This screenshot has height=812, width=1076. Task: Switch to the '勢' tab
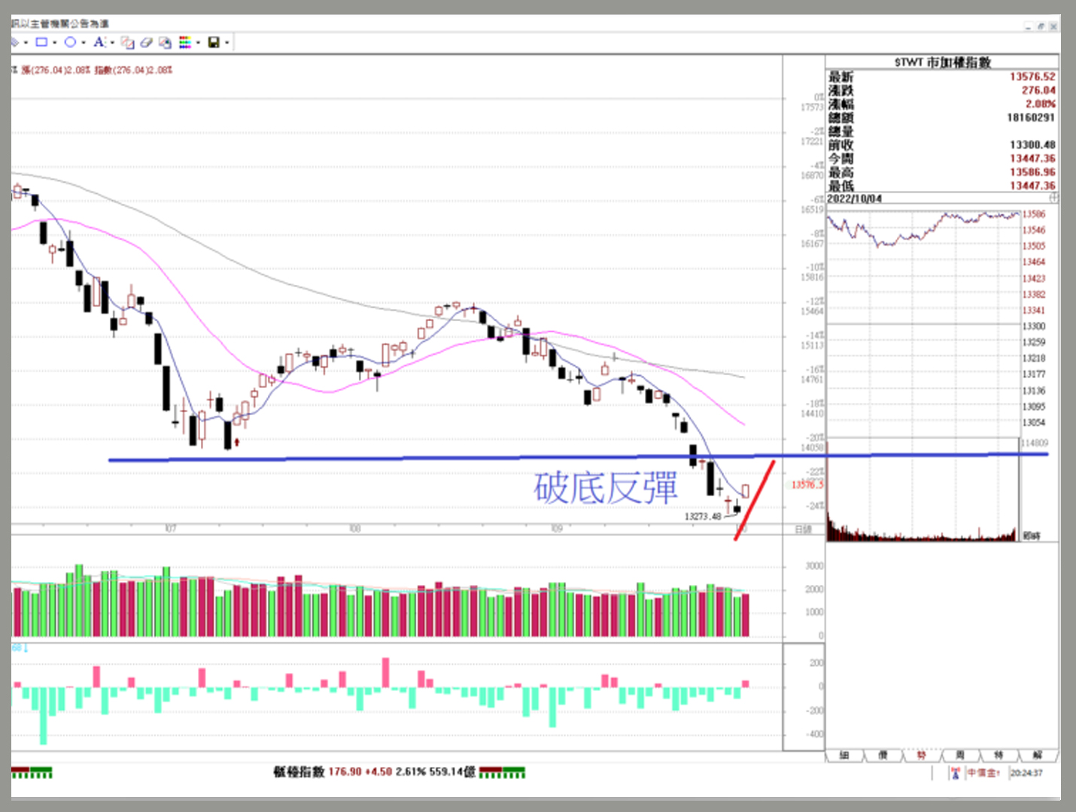pyautogui.click(x=921, y=755)
